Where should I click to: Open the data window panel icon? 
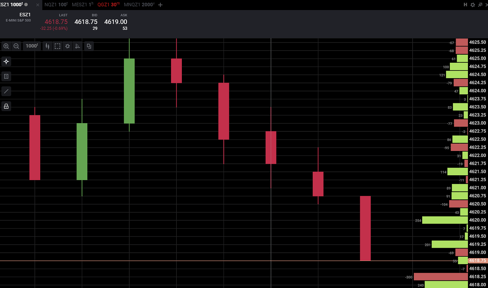pyautogui.click(x=6, y=76)
